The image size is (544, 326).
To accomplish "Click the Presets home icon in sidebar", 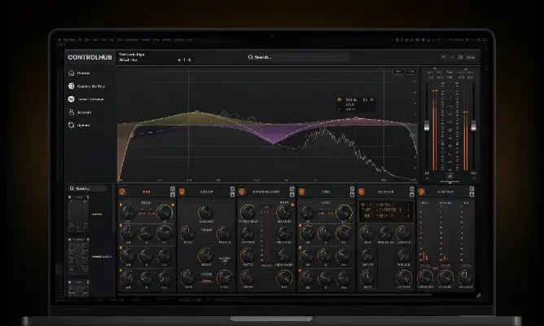I will (72, 73).
